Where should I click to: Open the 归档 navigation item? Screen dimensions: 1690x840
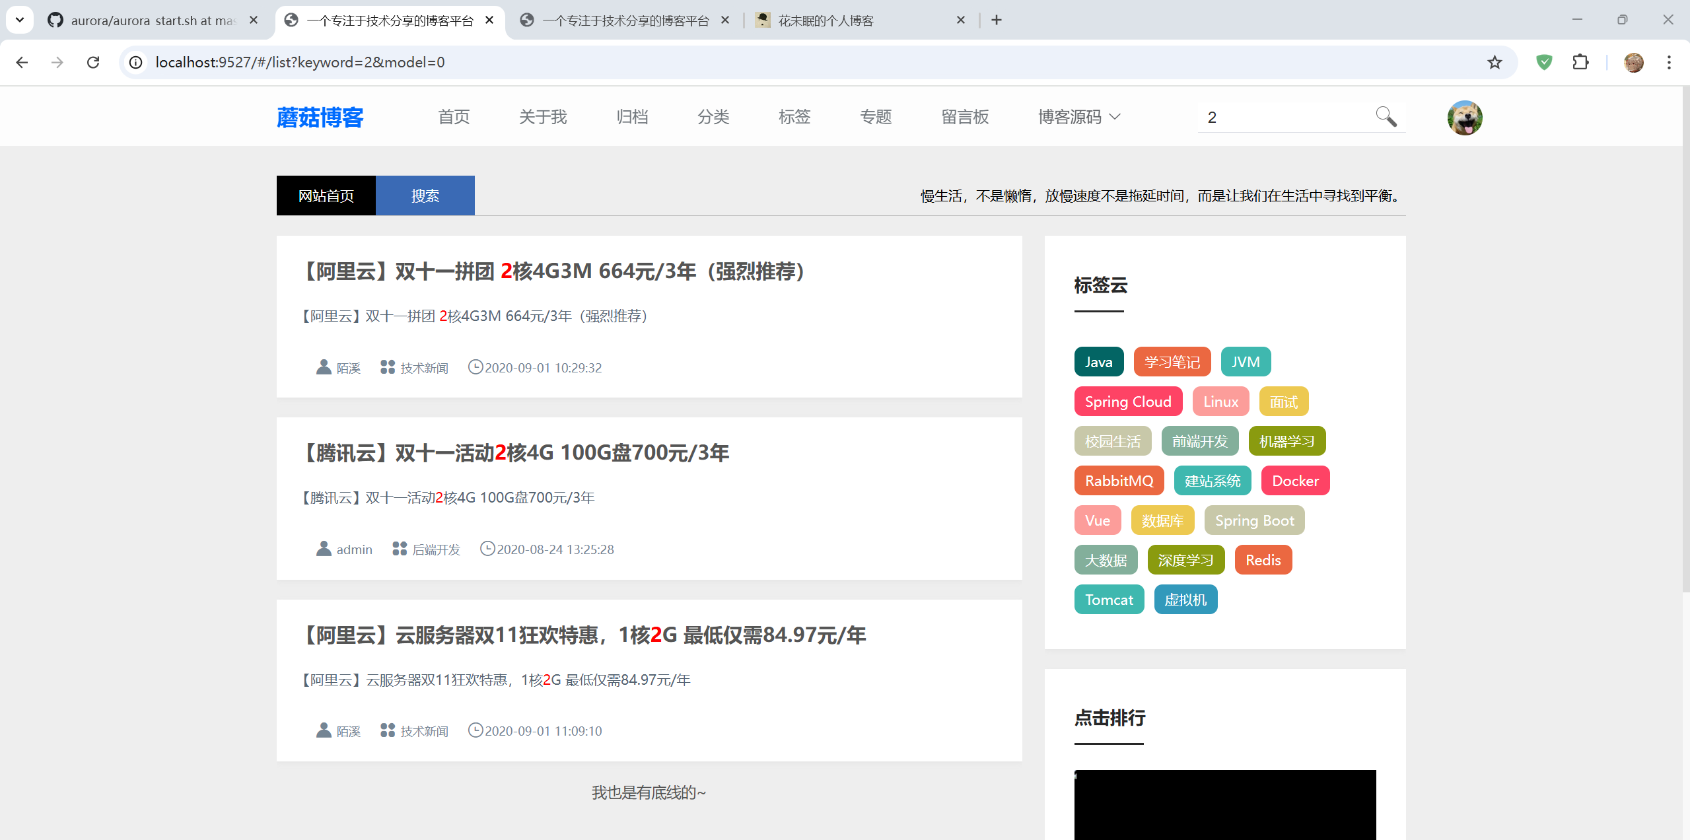pyautogui.click(x=632, y=117)
